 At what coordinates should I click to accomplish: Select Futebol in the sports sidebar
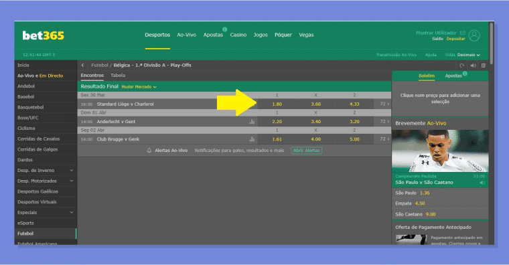tap(46, 234)
